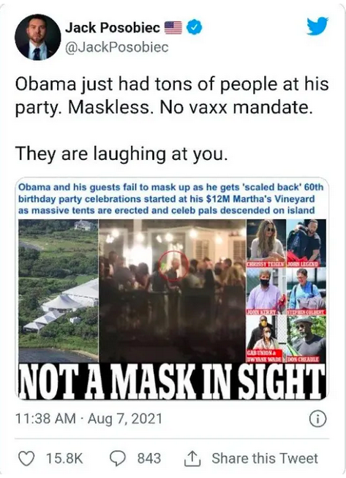Viewport: 346px width, 478px height.
Task: Click the reply speech bubble icon
Action: (119, 459)
